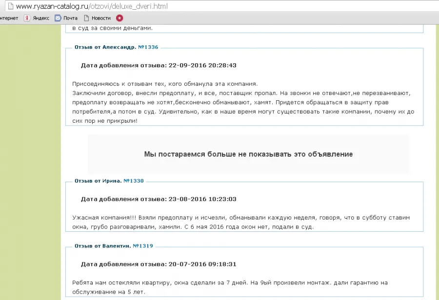Open review link №1330
Viewport: 439px width, 300px height.
[x=134, y=181]
